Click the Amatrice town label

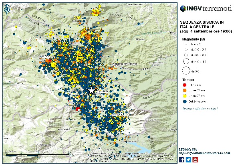click(x=117, y=114)
